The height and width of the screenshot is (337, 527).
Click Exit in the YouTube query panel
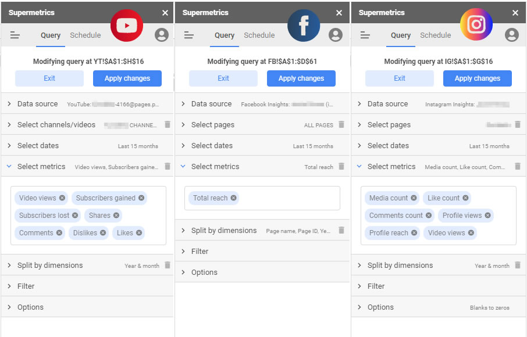pos(49,78)
